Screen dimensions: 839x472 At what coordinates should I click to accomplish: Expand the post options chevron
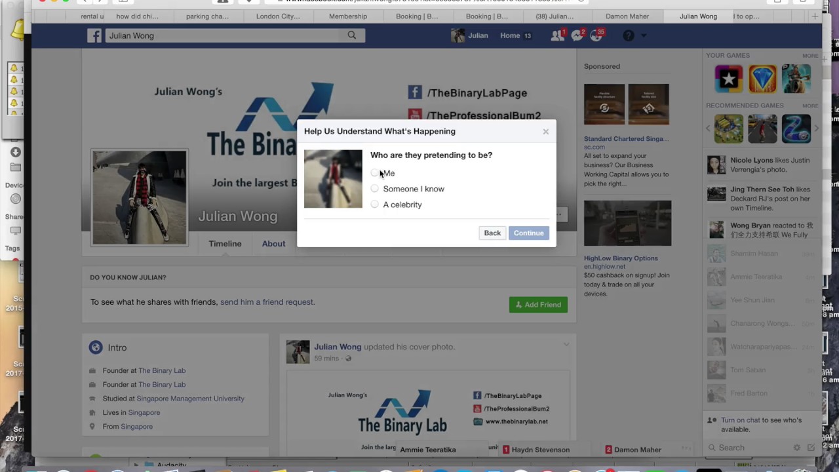[x=566, y=345]
